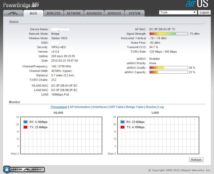Screen dimensions: 214x174
Task: Click the airMAX Capacity bar
Action: coord(169,72)
